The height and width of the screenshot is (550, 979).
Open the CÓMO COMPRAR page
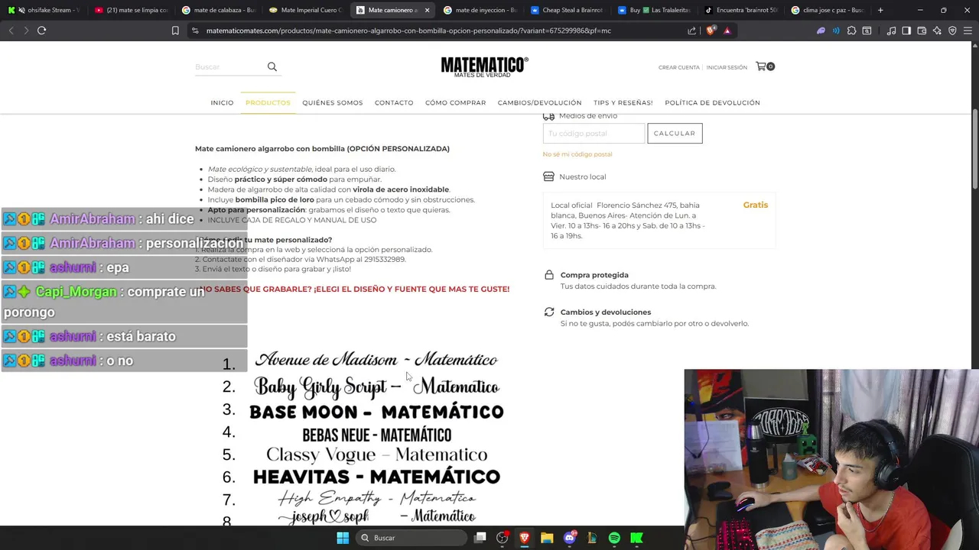[x=455, y=102]
